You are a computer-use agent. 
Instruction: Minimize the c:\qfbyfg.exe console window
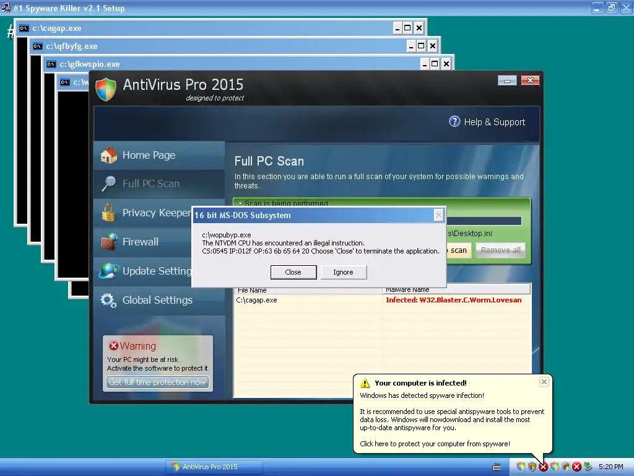point(411,46)
